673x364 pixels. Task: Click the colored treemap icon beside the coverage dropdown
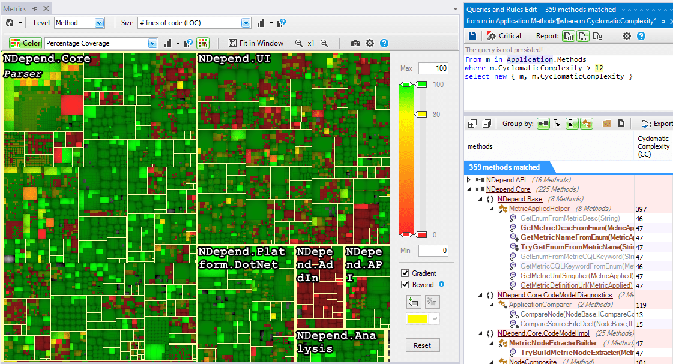coord(203,43)
